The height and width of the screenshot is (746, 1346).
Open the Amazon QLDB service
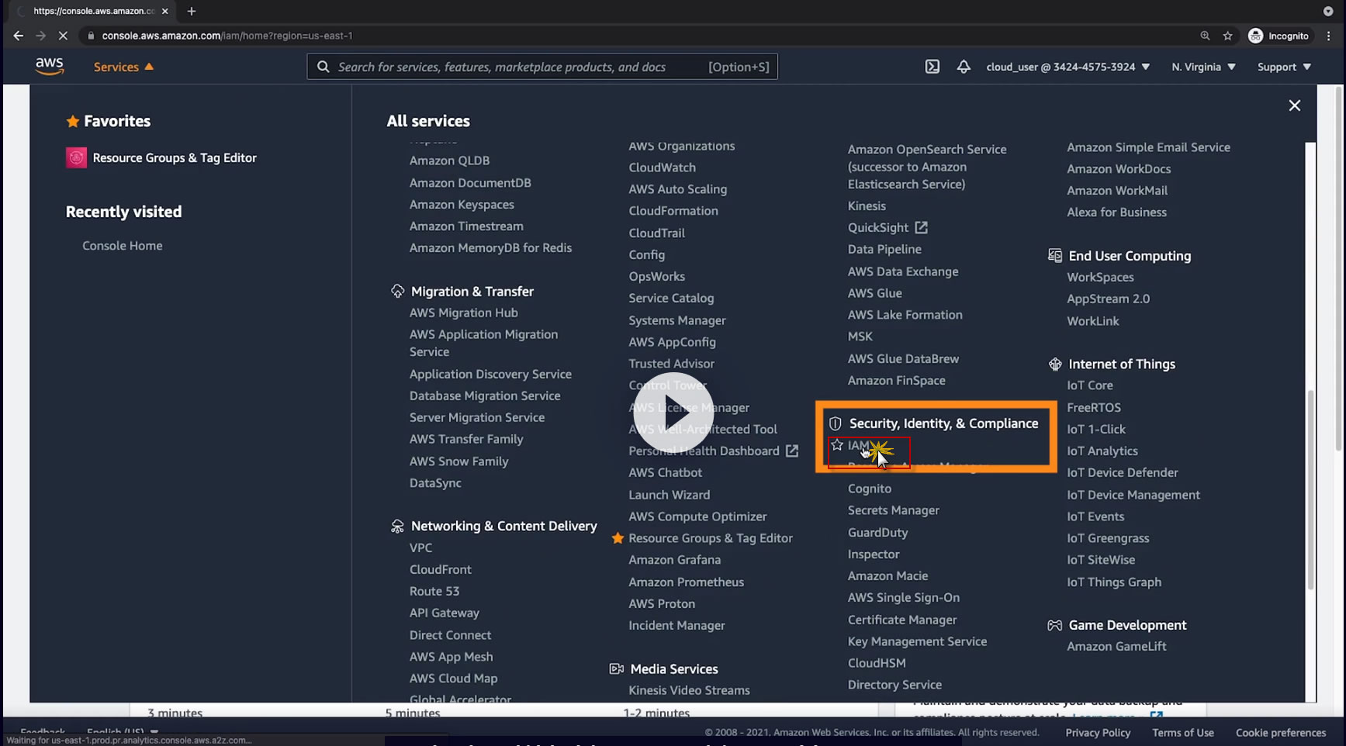[x=449, y=161]
